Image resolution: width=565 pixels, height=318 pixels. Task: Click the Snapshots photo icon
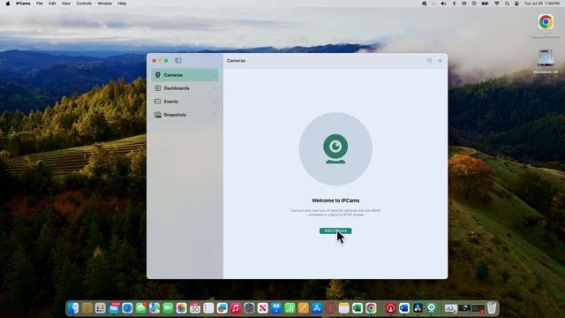coord(157,115)
